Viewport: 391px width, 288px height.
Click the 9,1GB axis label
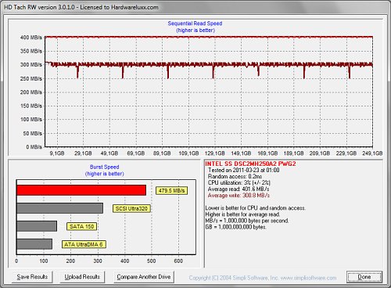[57, 153]
